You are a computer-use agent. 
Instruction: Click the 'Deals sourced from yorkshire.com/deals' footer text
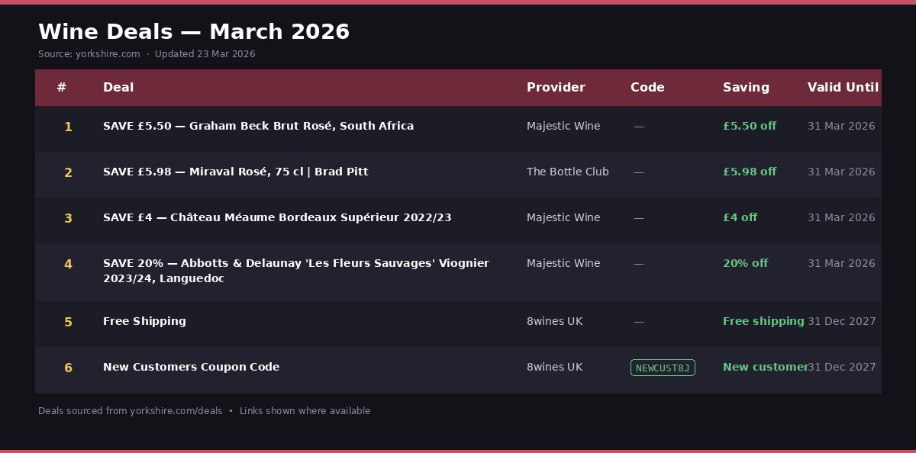tap(130, 411)
